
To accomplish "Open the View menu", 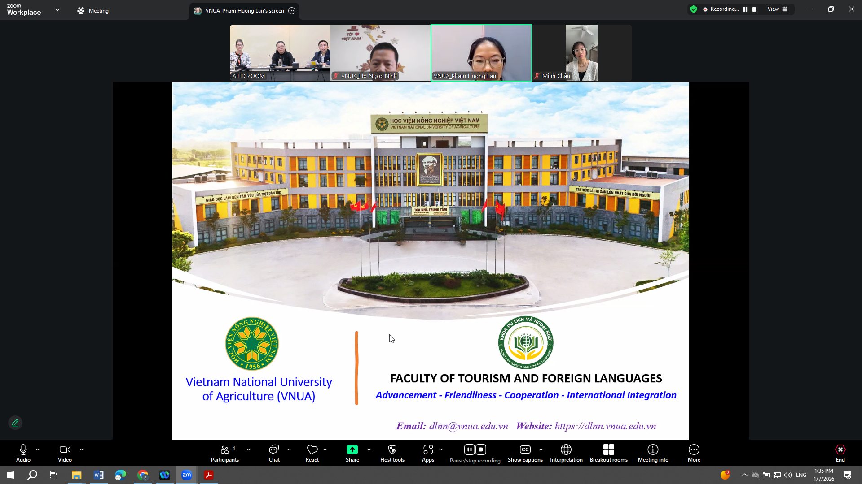I will click(x=777, y=9).
